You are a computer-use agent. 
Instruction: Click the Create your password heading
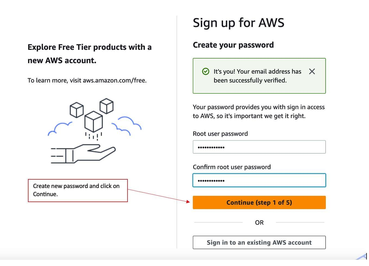tap(233, 44)
